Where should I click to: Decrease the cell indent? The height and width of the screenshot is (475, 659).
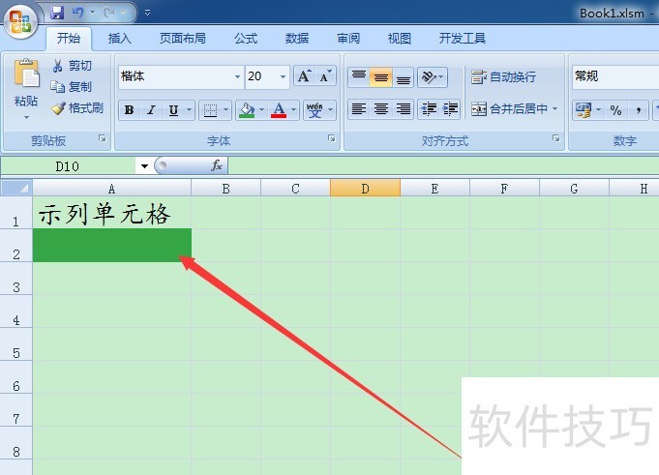tap(429, 109)
